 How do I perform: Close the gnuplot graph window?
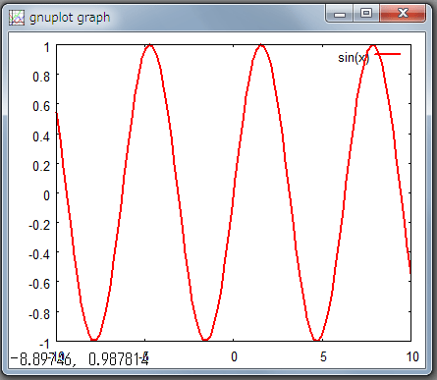point(404,14)
